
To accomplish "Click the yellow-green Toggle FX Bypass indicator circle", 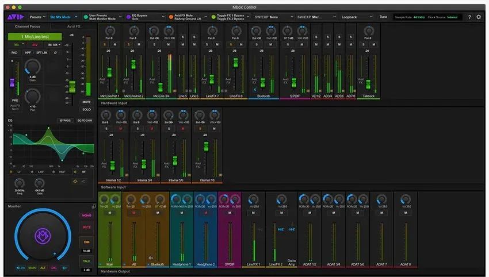I will click(x=213, y=17).
